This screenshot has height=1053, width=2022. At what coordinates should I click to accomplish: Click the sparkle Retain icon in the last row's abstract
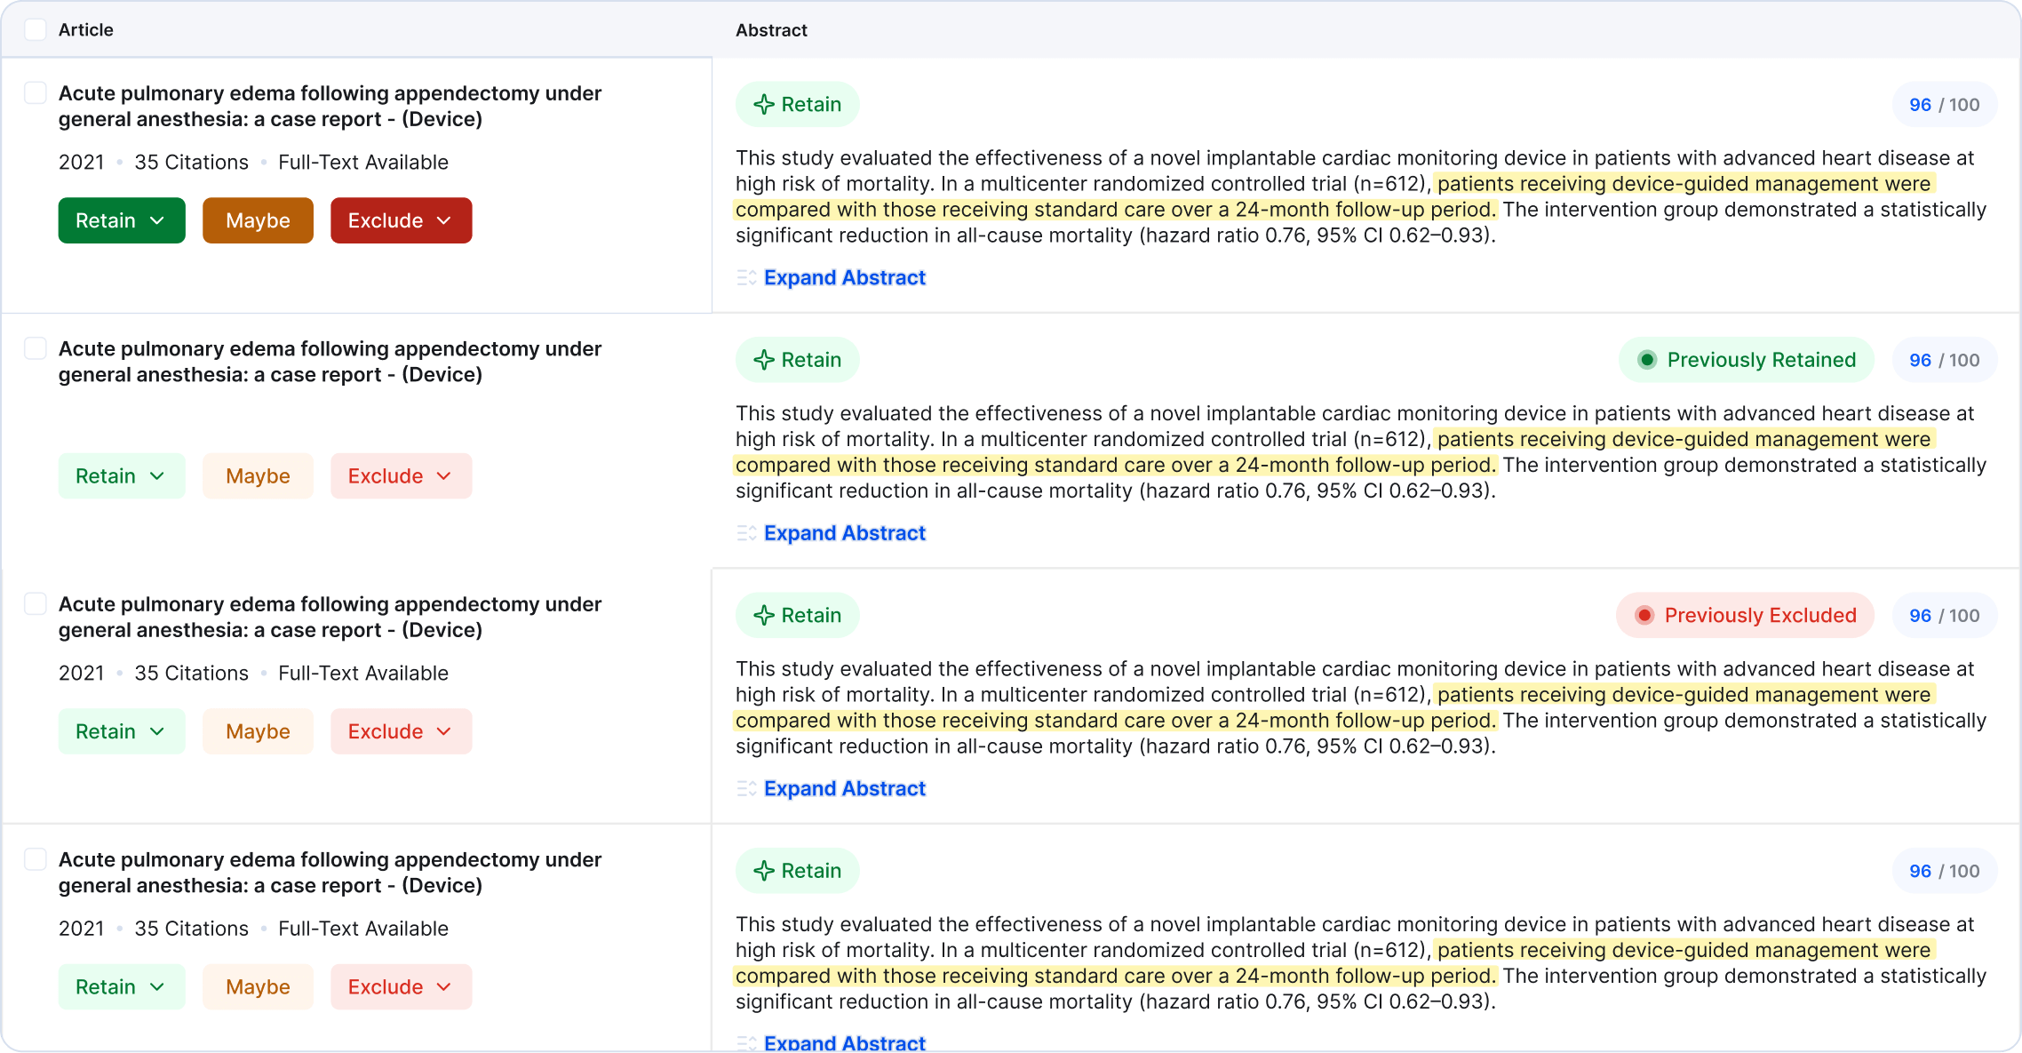(764, 871)
